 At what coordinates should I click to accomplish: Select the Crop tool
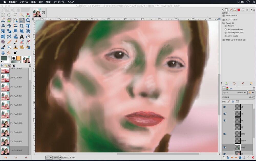pyautogui.click(x=22, y=26)
